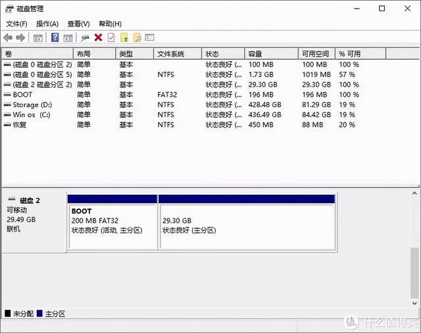The image size is (421, 333).
Task: Sort by the 可用空间 column header
Action: (x=317, y=54)
